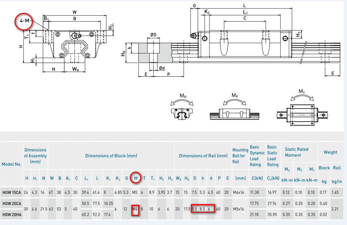Select the 'Dimensions of Rail (mm)' header
Image resolution: width=347 pixels, height=225 pixels.
pyautogui.click(x=203, y=156)
